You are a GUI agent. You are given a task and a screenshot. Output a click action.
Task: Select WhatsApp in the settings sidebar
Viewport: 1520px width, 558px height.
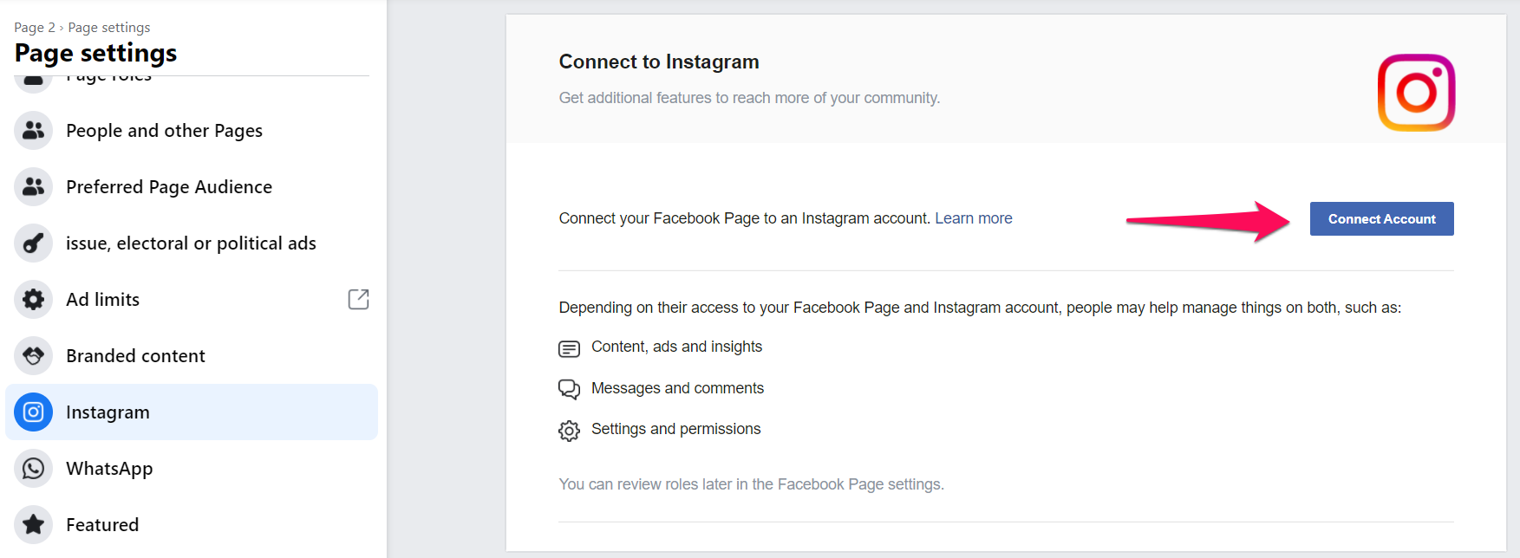pyautogui.click(x=109, y=469)
